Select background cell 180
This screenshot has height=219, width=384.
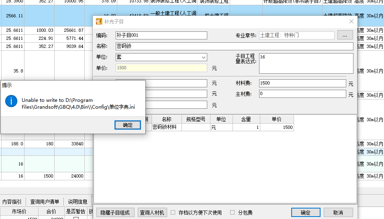coord(39,144)
